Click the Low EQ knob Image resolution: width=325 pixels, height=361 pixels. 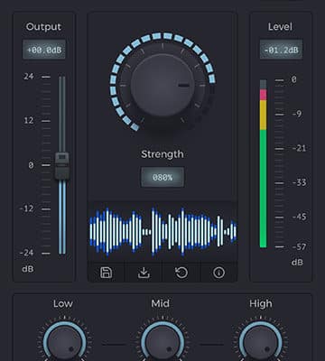pyautogui.click(x=64, y=343)
